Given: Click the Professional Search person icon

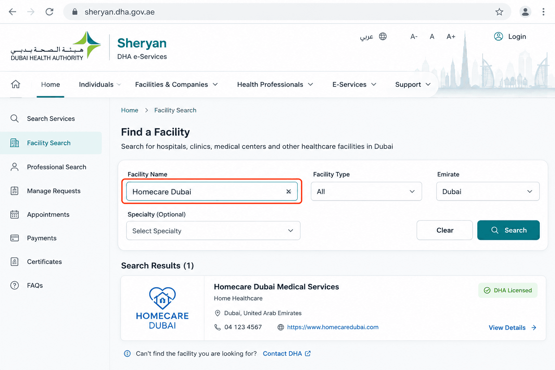Looking at the screenshot, I should click(14, 167).
